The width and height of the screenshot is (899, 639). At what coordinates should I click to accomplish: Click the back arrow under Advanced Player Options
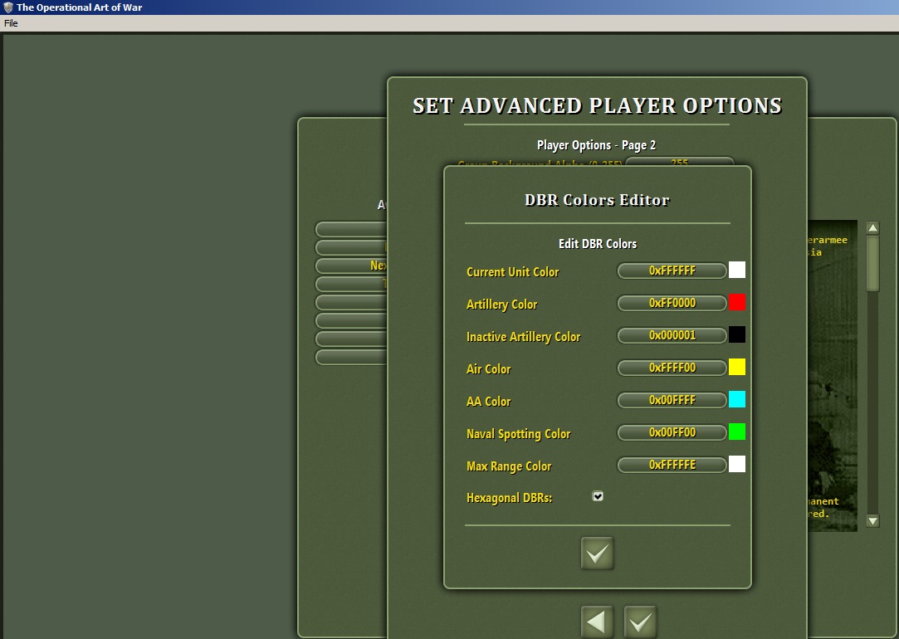[597, 622]
